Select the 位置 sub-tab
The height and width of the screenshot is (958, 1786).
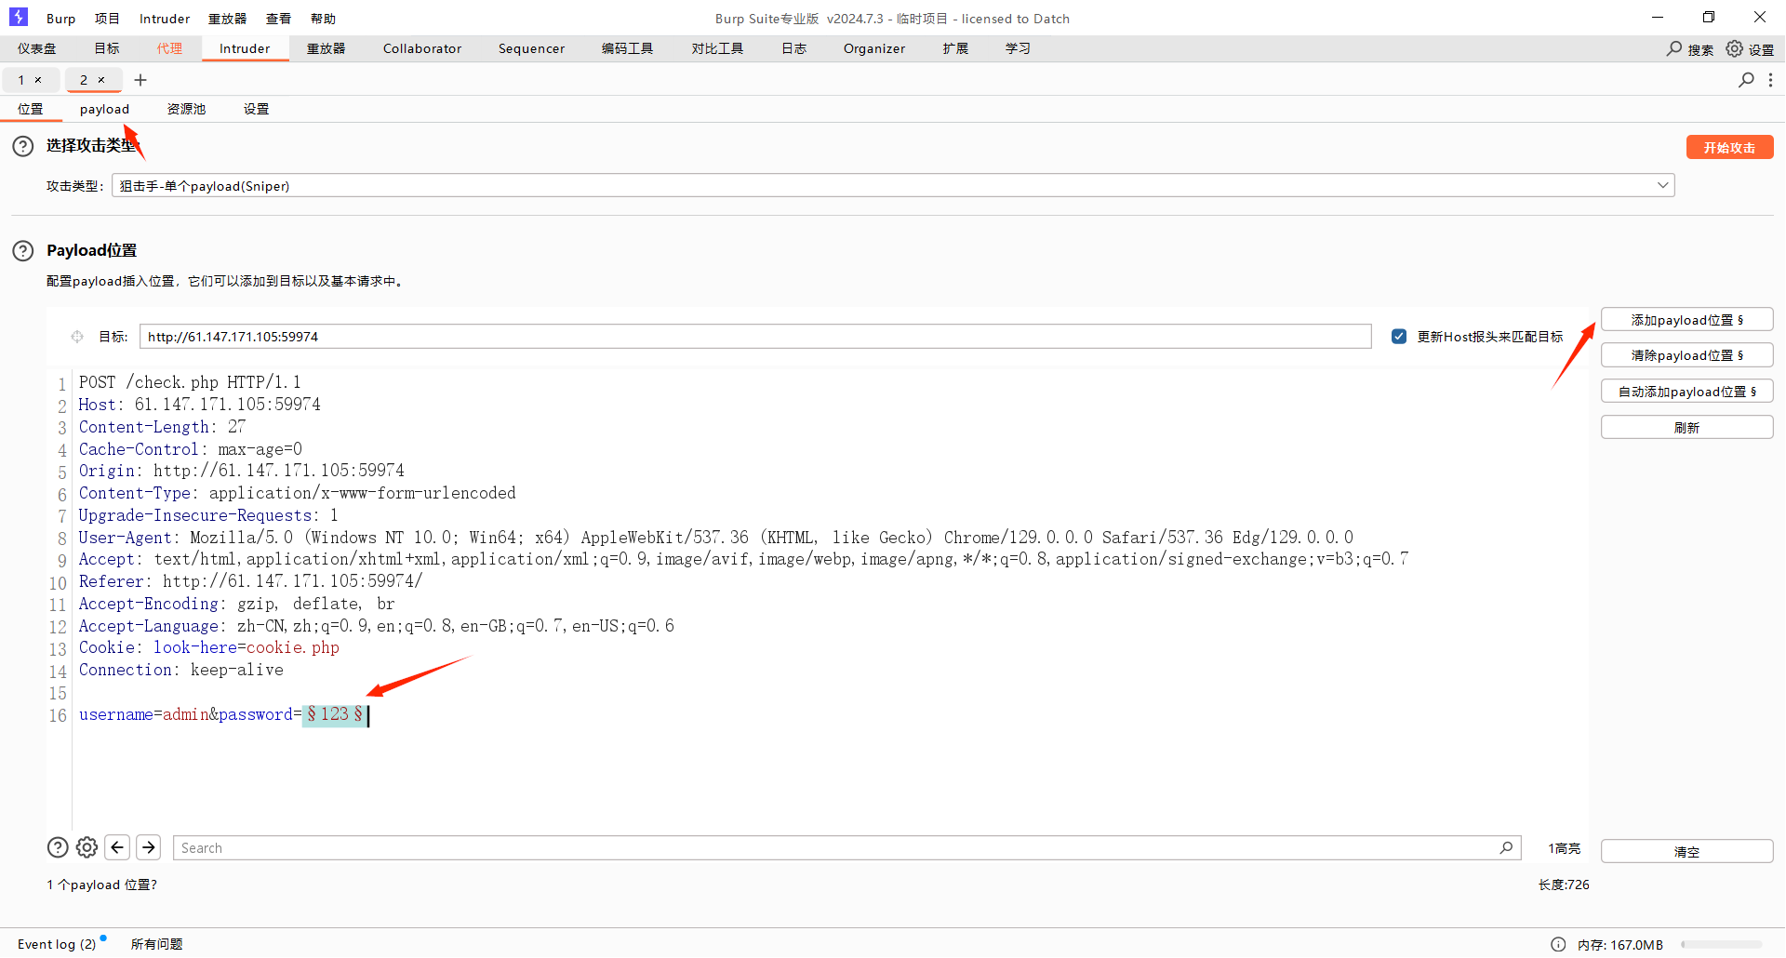coord(31,109)
